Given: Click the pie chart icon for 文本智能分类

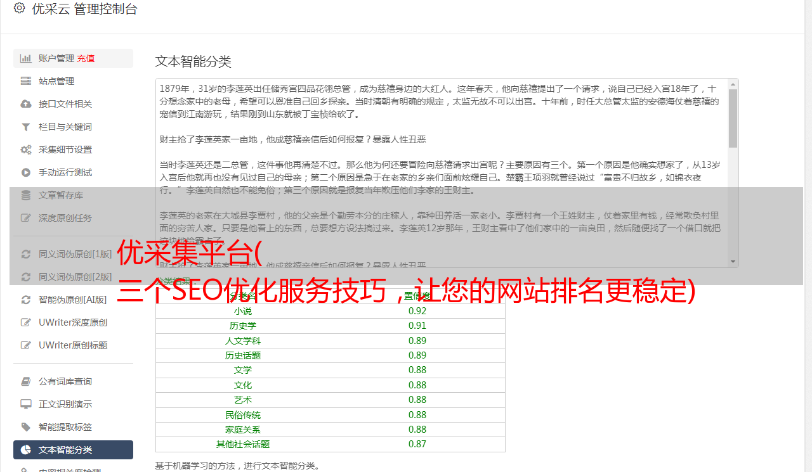Looking at the screenshot, I should [x=26, y=450].
